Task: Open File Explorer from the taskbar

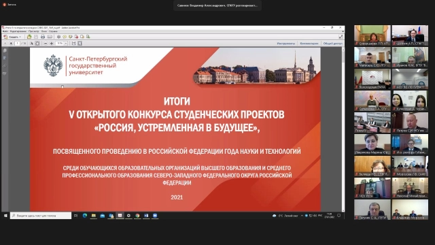Action: 94,216
